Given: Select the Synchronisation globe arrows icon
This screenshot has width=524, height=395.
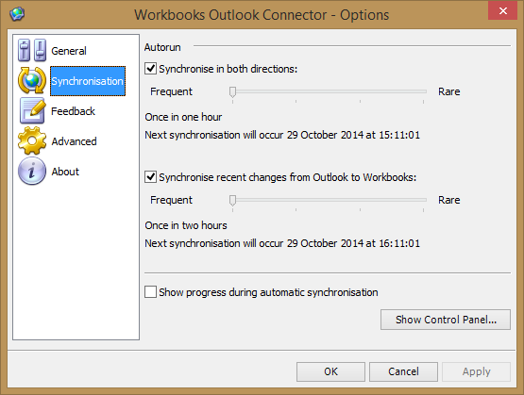Looking at the screenshot, I should pos(32,80).
